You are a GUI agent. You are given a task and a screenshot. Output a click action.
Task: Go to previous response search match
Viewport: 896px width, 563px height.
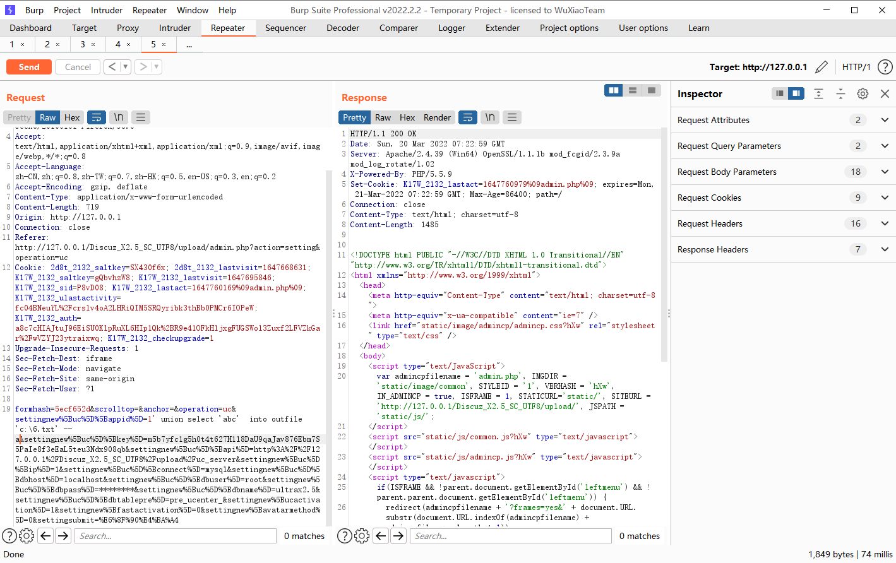(x=381, y=536)
